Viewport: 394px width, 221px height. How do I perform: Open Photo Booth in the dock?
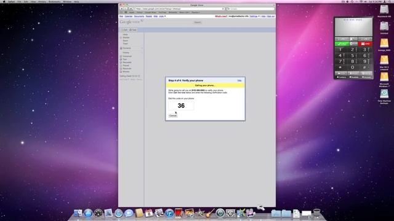click(x=179, y=213)
